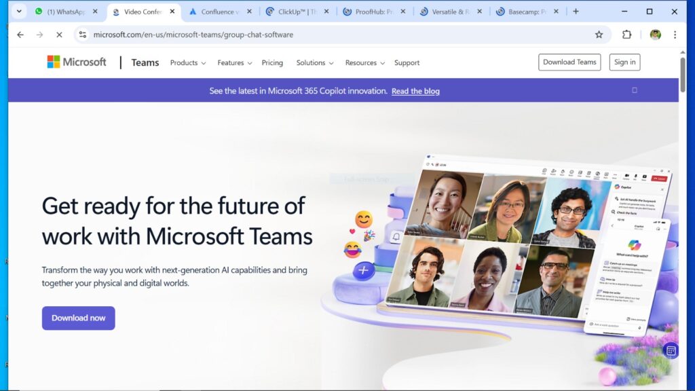
Task: Click the floating calendar icon at bottom right
Action: 671,351
